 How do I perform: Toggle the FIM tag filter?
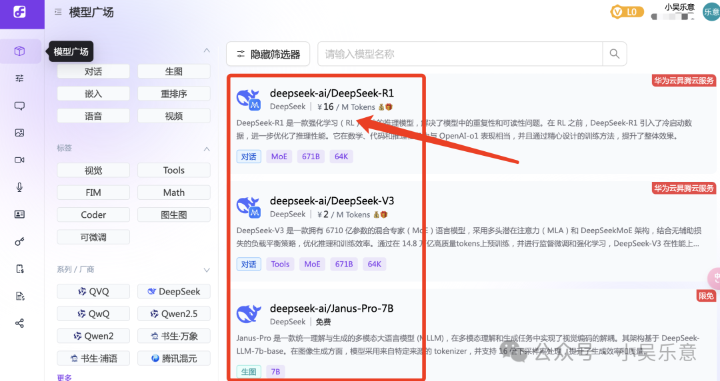pos(93,192)
